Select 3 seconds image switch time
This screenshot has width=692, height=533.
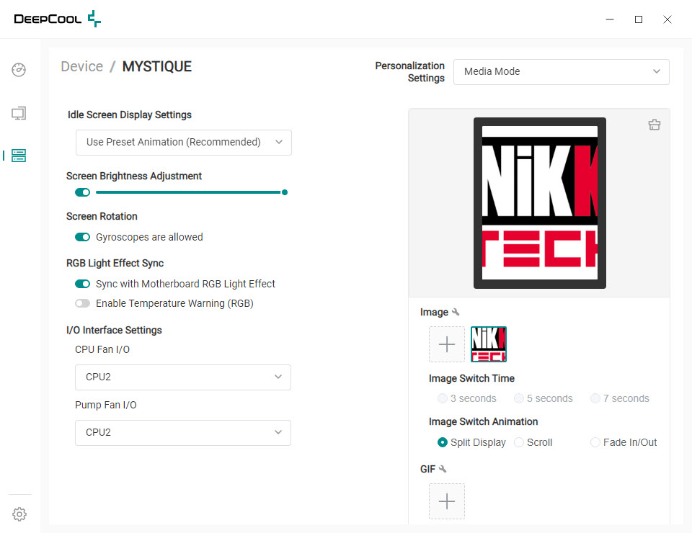(x=467, y=398)
